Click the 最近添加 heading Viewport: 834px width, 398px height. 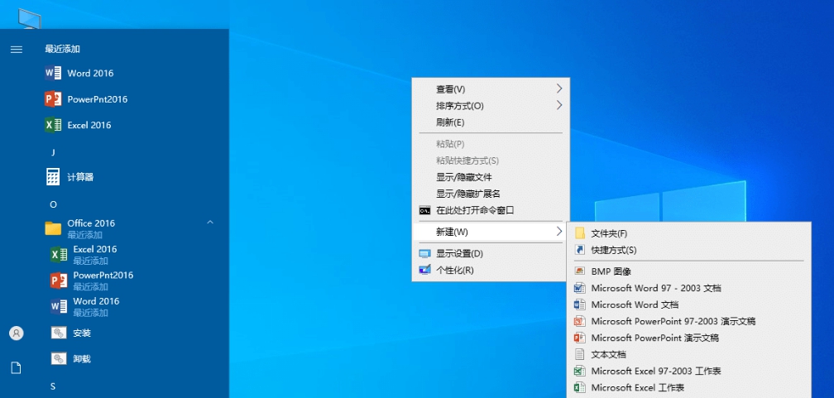pyautogui.click(x=62, y=49)
